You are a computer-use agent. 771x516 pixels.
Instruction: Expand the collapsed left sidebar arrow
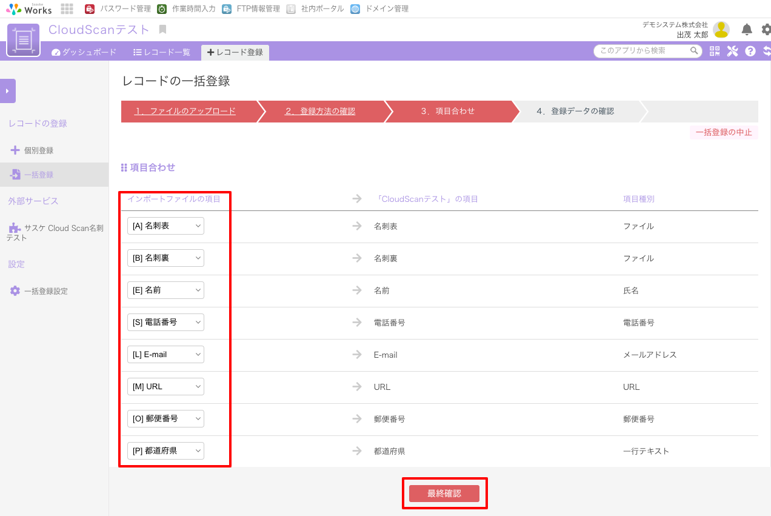pyautogui.click(x=8, y=91)
